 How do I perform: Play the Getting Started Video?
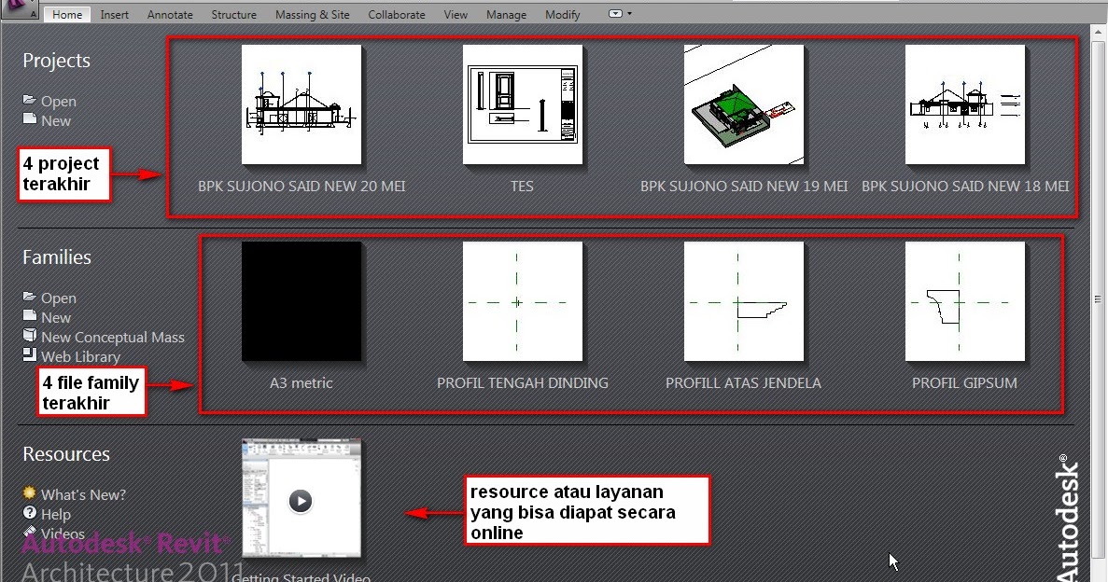[301, 501]
